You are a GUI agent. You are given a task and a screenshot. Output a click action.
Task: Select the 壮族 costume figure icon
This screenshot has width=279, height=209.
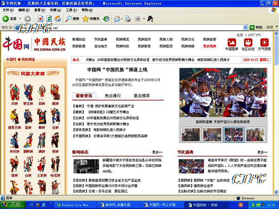coord(55,117)
